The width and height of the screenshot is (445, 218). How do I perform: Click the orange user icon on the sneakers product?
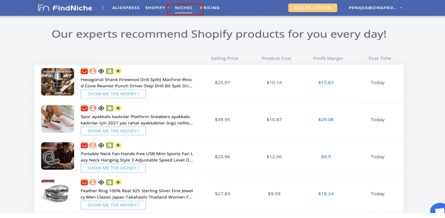[x=92, y=108]
